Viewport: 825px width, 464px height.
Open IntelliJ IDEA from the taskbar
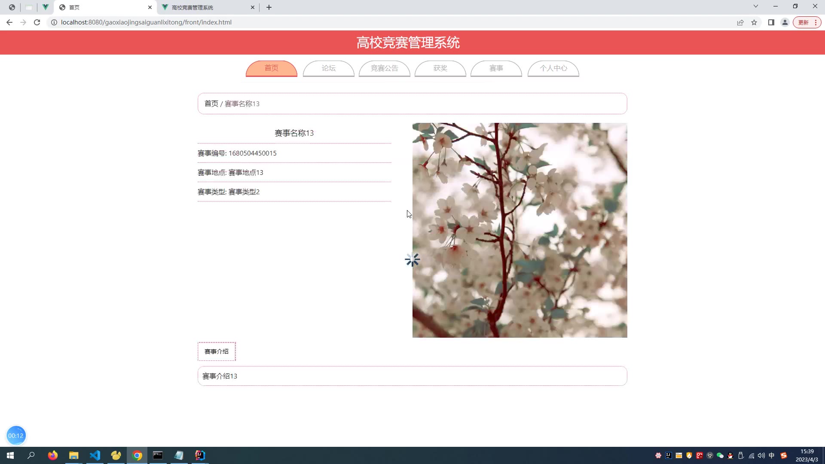click(200, 455)
